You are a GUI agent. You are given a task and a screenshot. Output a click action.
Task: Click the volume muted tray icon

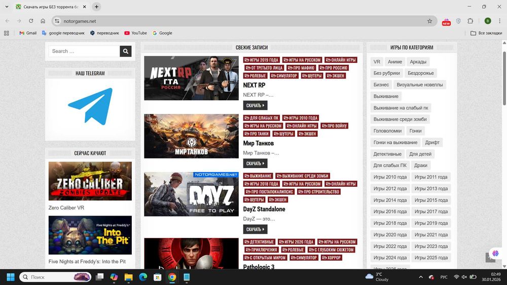point(464,277)
